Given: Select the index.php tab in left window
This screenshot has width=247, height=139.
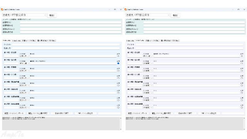Looking at the screenshot, I should 7,41.
